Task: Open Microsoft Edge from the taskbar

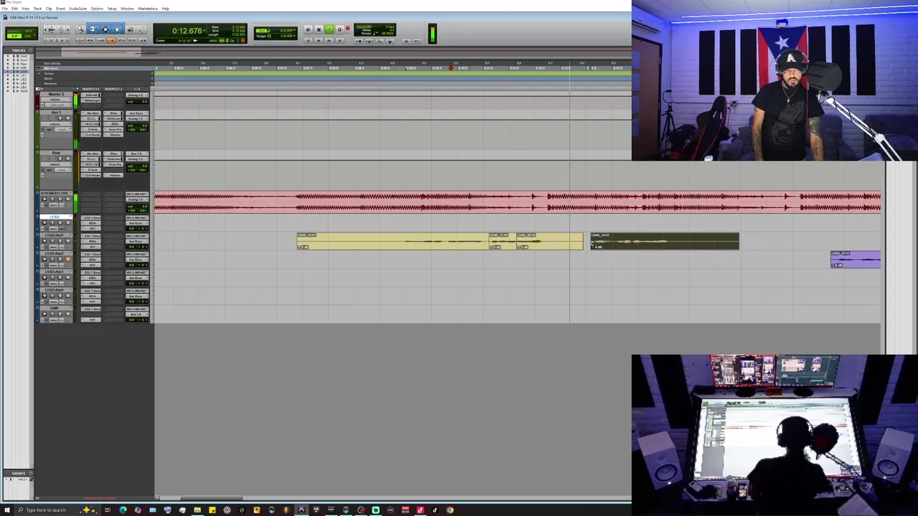Action: click(123, 510)
